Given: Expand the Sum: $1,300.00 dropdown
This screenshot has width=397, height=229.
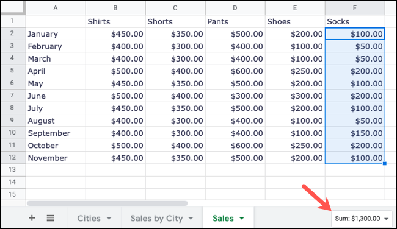Looking at the screenshot, I should pyautogui.click(x=387, y=219).
